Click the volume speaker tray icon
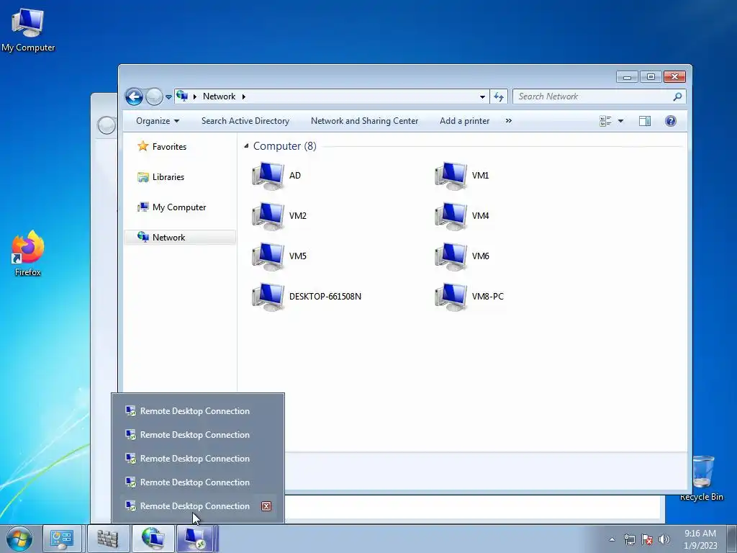This screenshot has height=553, width=737. pyautogui.click(x=664, y=539)
